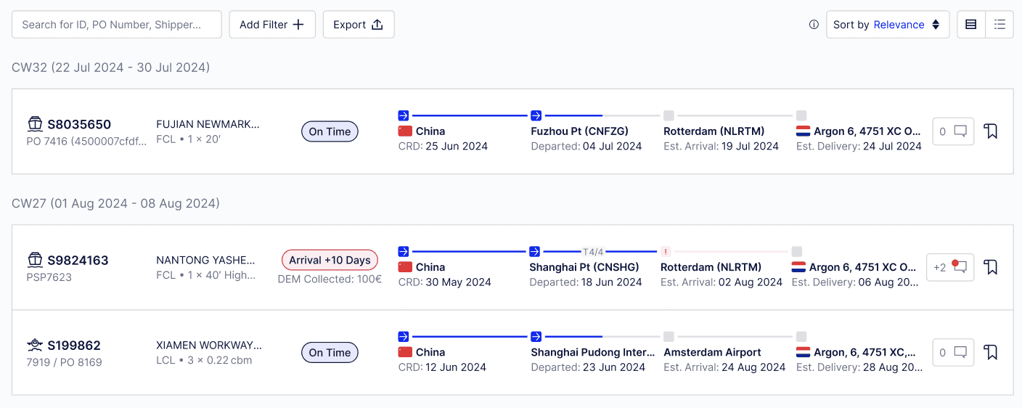Click the Fuzhou Pt departure milestone icon
1022x408 pixels.
[x=536, y=115]
